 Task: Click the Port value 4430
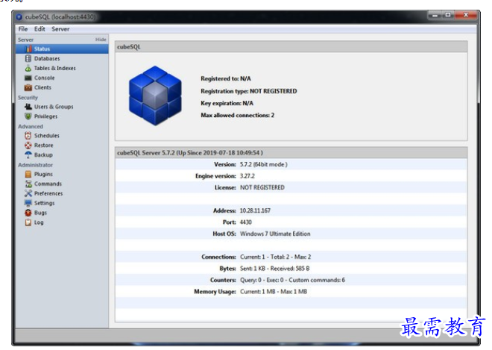point(246,222)
